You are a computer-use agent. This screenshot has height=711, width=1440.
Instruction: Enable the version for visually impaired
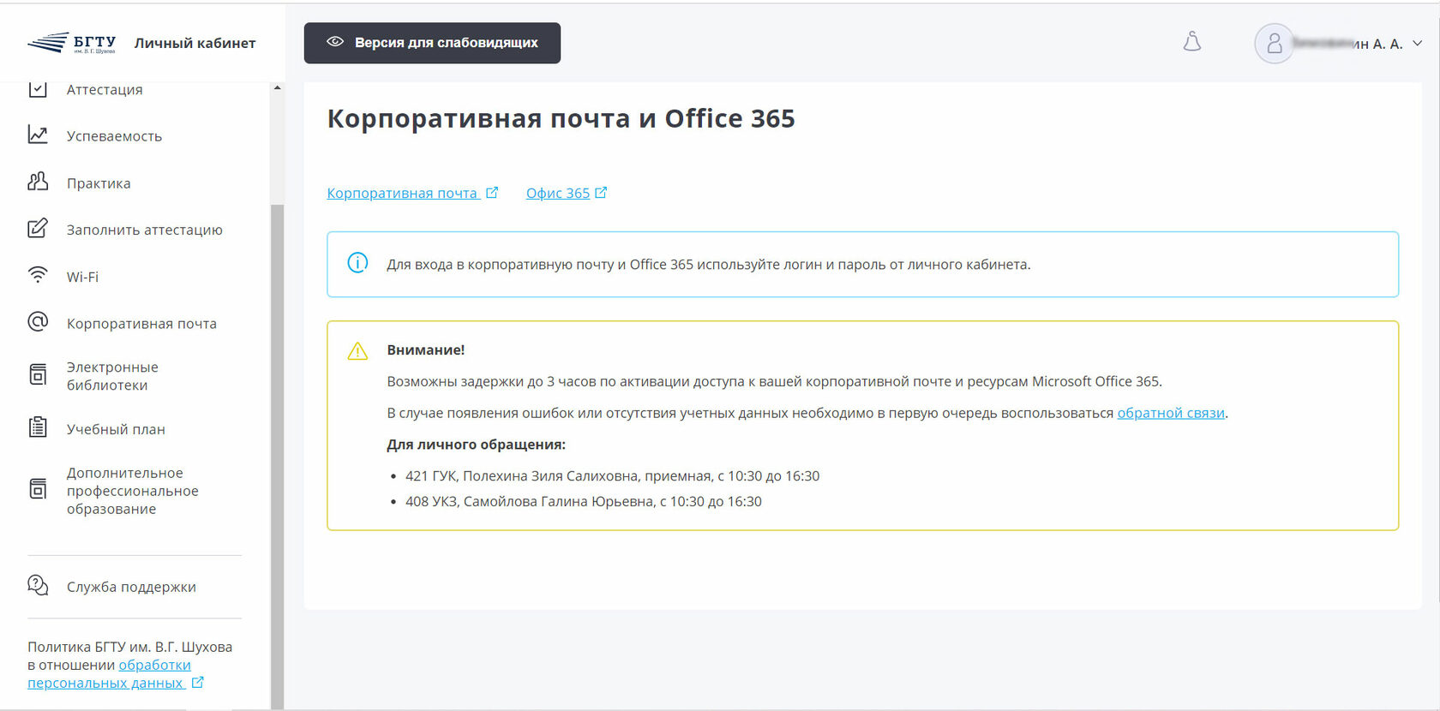[x=432, y=43]
